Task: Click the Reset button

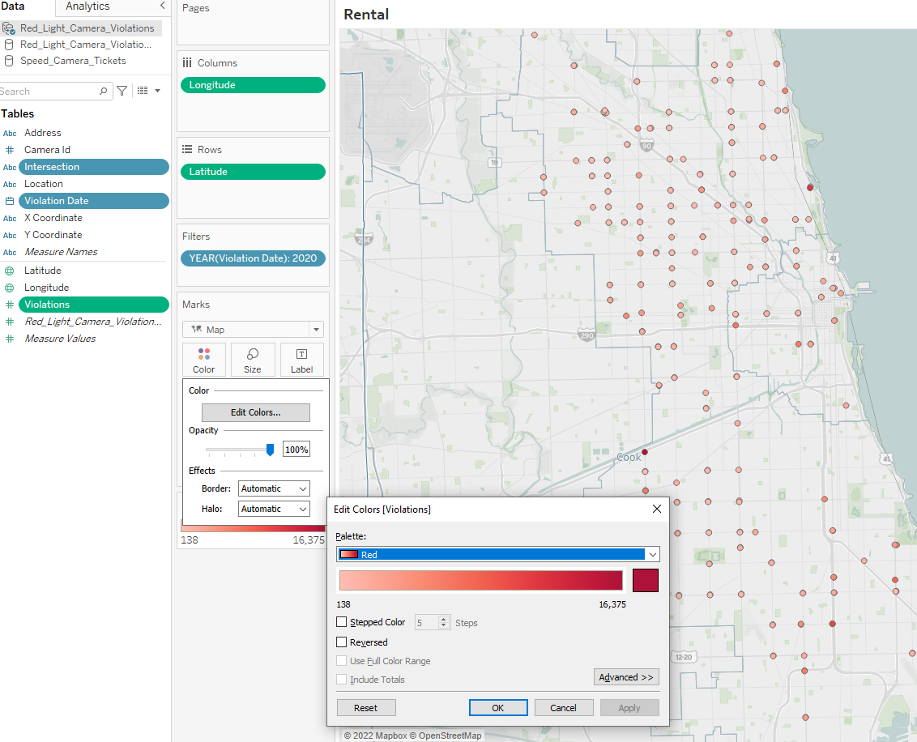Action: [365, 707]
